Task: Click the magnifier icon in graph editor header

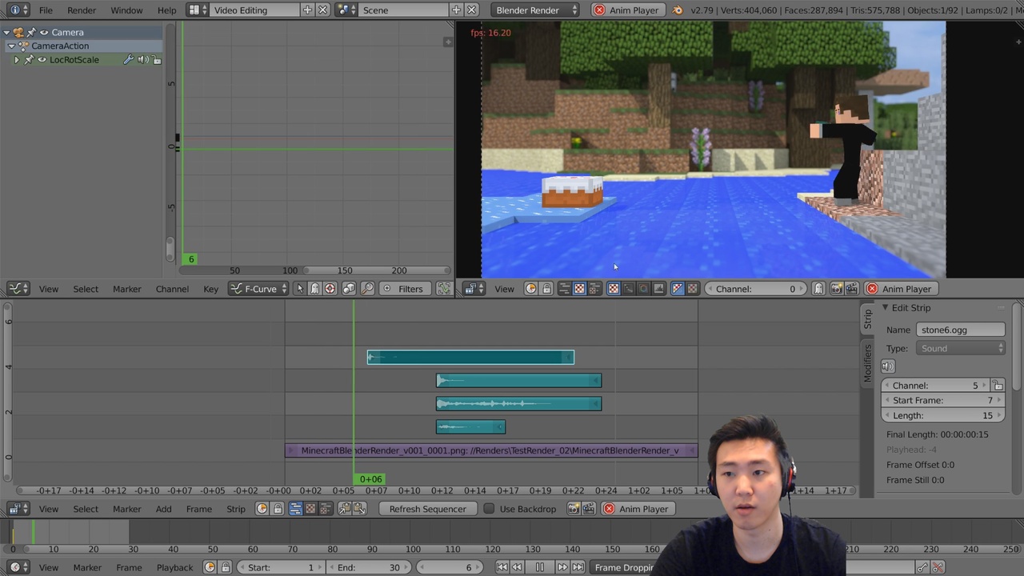Action: [x=367, y=289]
